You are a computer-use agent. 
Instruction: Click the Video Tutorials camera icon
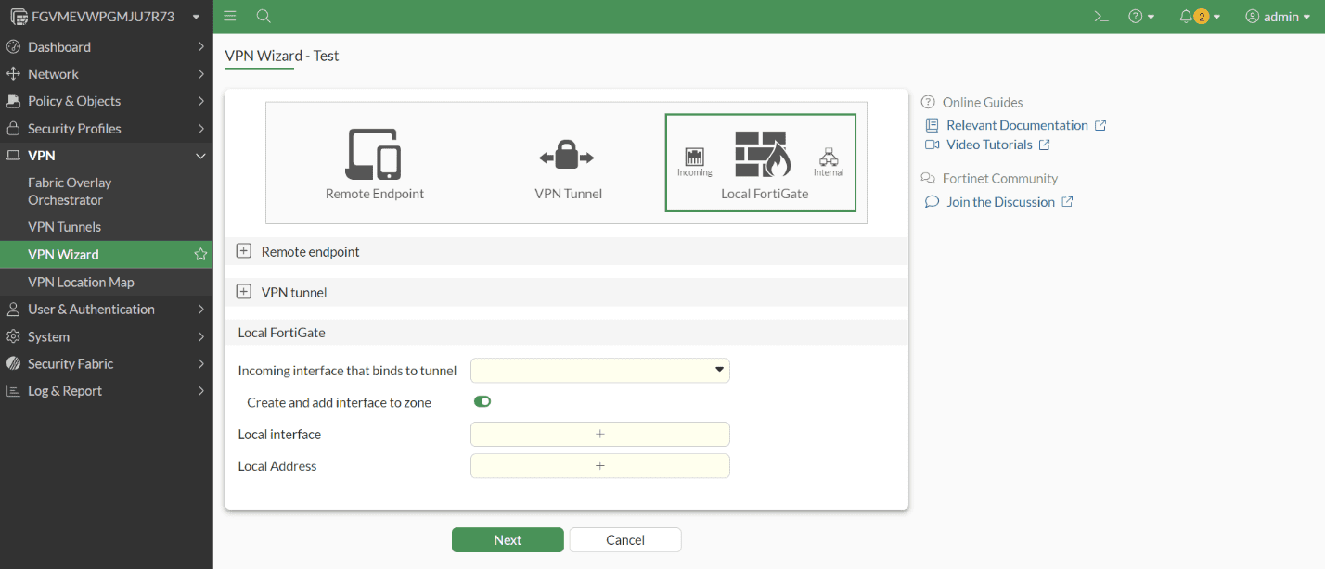tap(933, 145)
